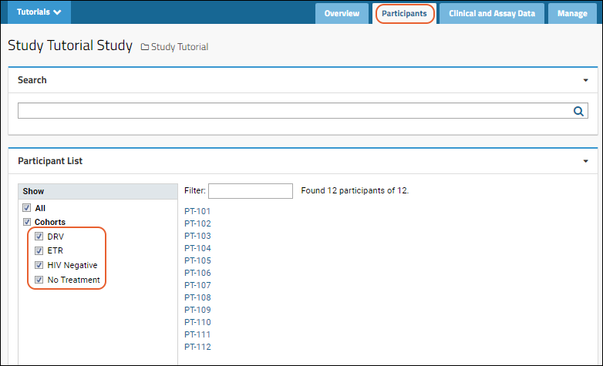The image size is (603, 366).
Task: Open participant PT-109
Action: tap(197, 310)
